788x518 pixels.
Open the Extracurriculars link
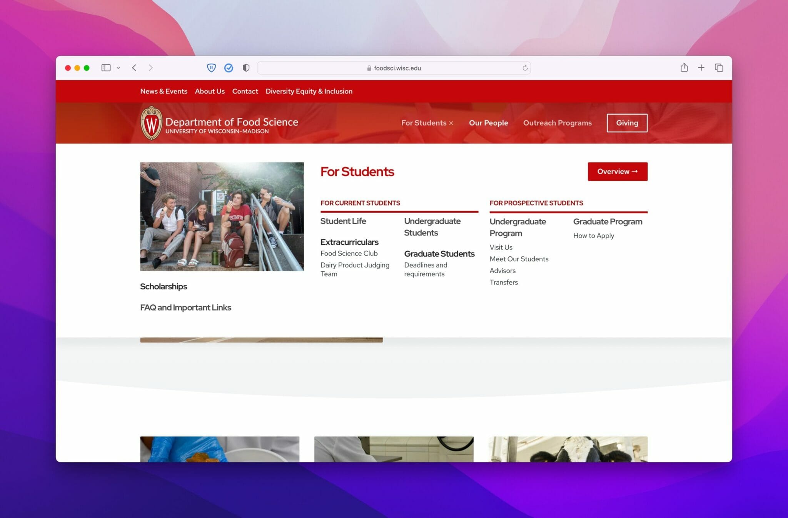[x=349, y=242]
